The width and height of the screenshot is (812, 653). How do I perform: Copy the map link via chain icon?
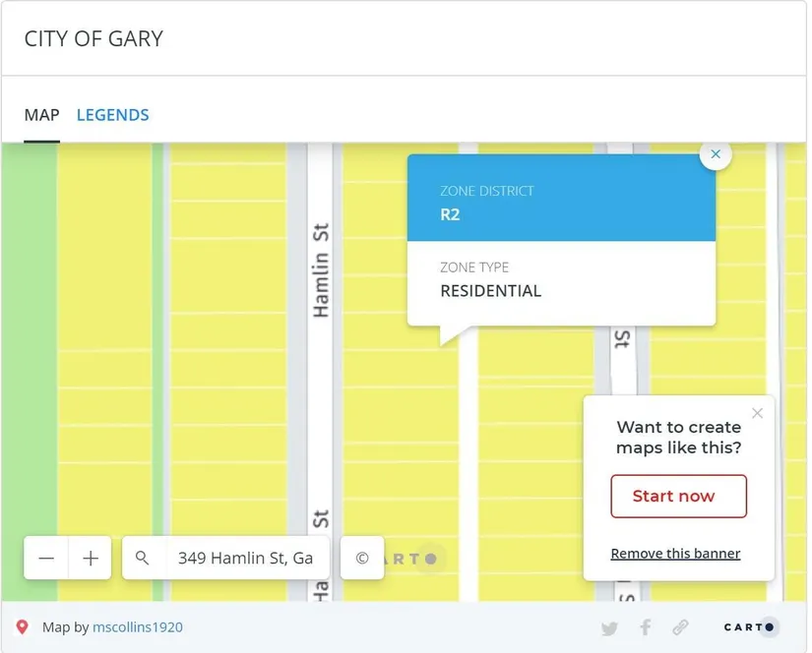tap(680, 627)
